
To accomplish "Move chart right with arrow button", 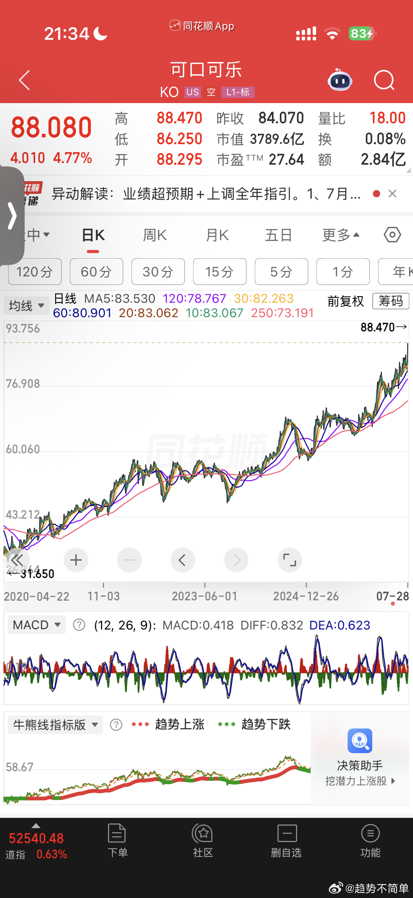I will click(236, 560).
